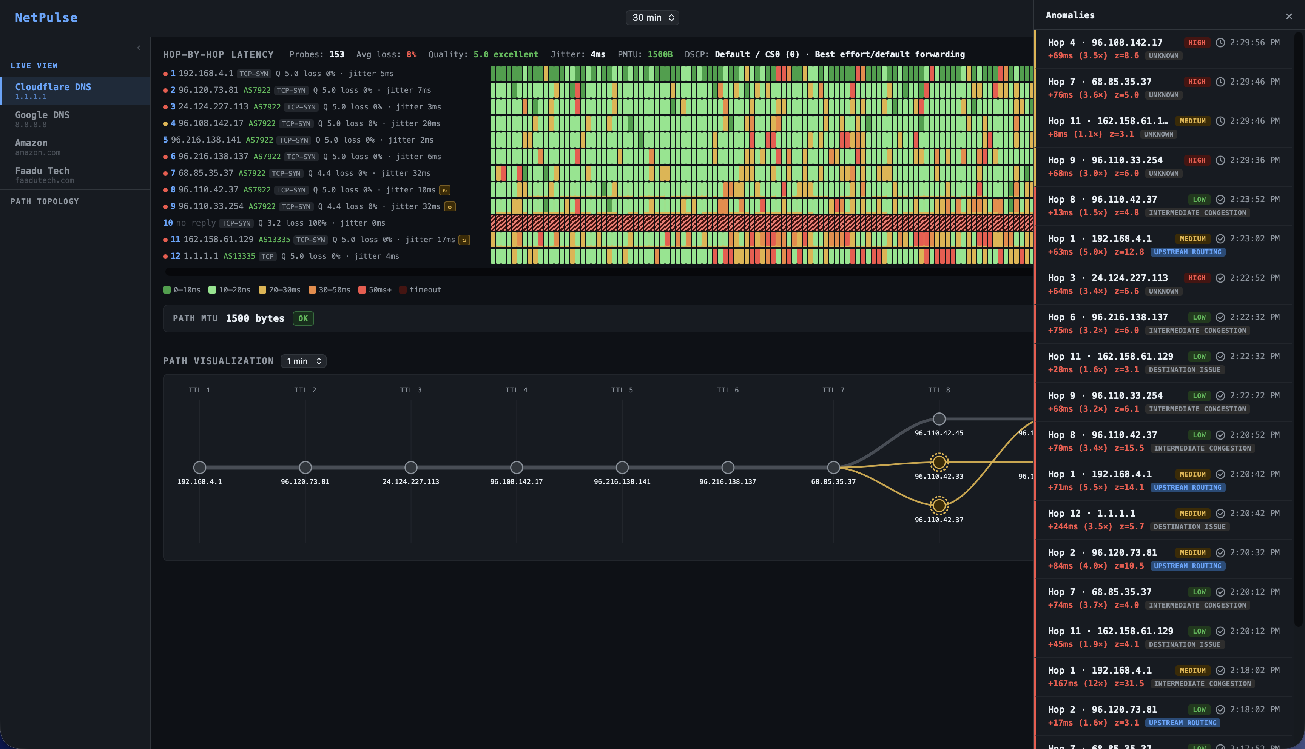
Task: Click the timeout legend swatch
Action: point(403,290)
